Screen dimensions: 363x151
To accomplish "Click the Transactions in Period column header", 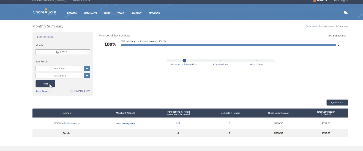I will click(178, 113).
